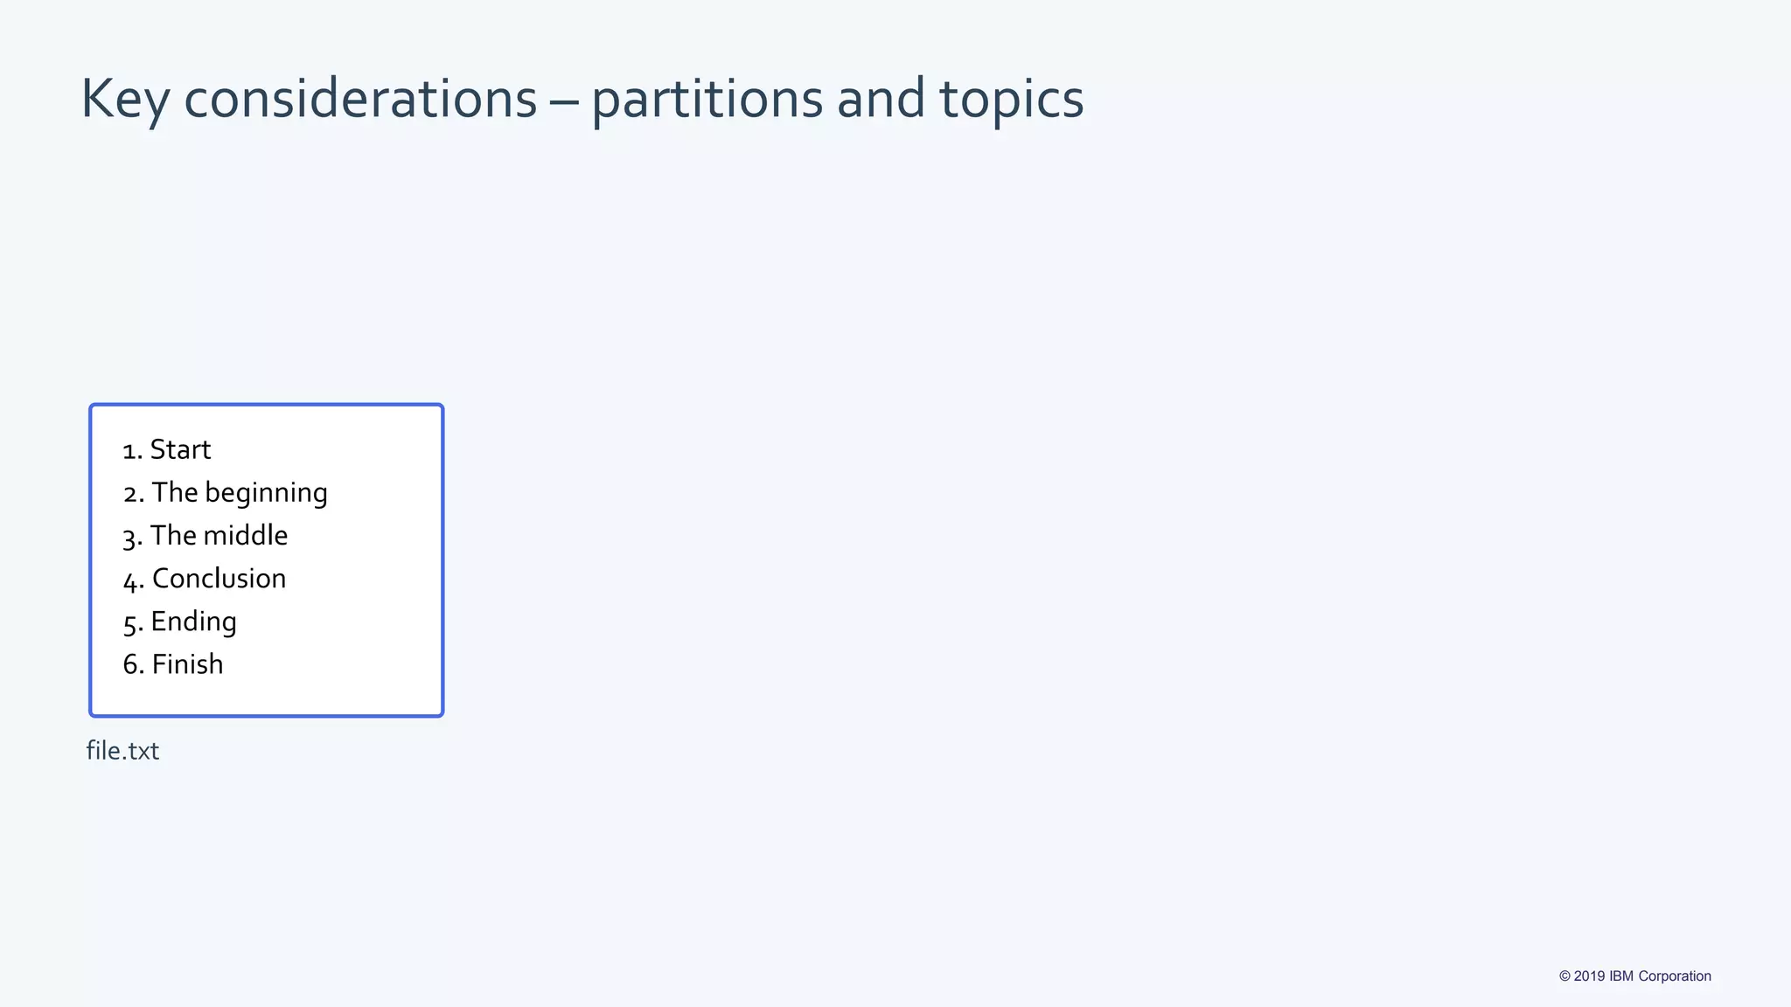Select the word "considerations" in the title
Viewport: 1791px width, 1007px height.
360,98
